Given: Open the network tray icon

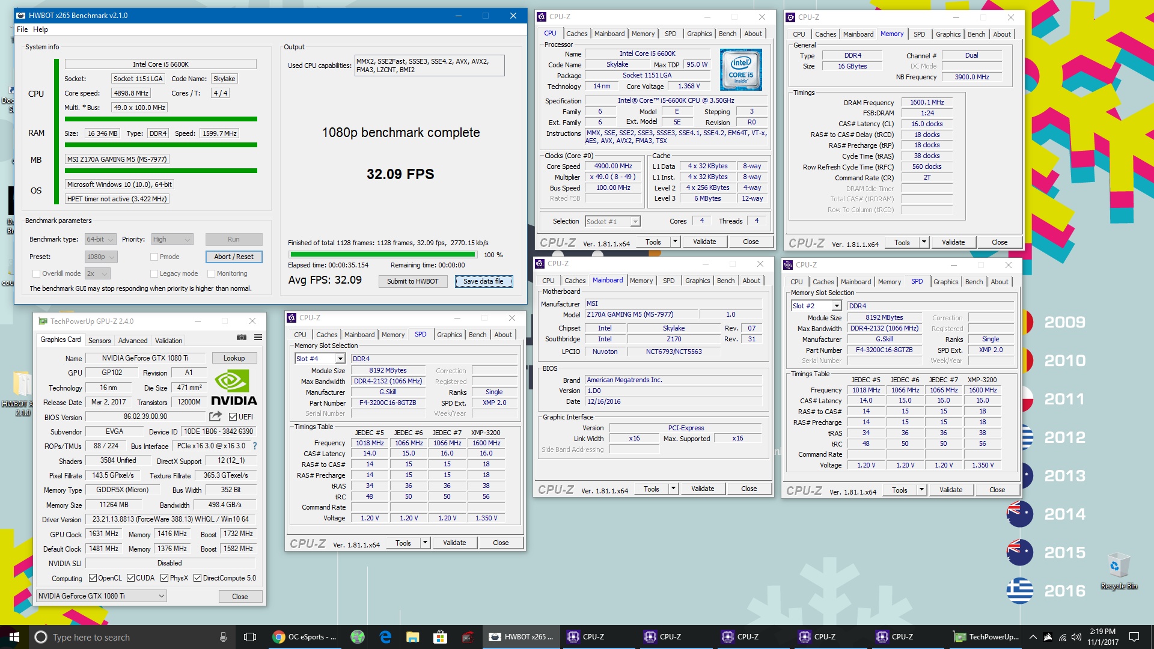Looking at the screenshot, I should (1062, 637).
